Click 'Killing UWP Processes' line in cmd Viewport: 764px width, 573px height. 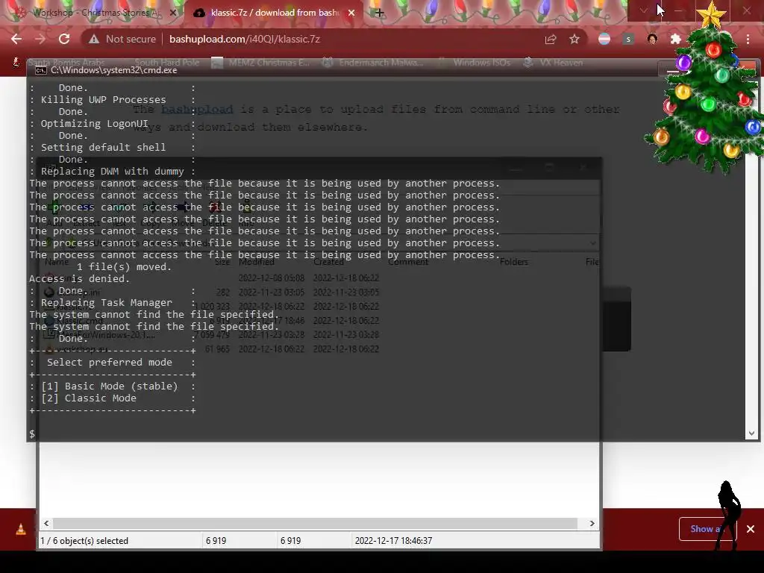click(103, 100)
